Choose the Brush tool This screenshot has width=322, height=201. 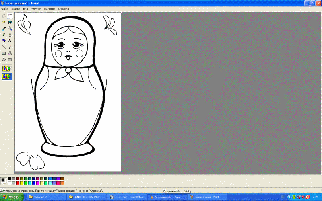point(10,35)
